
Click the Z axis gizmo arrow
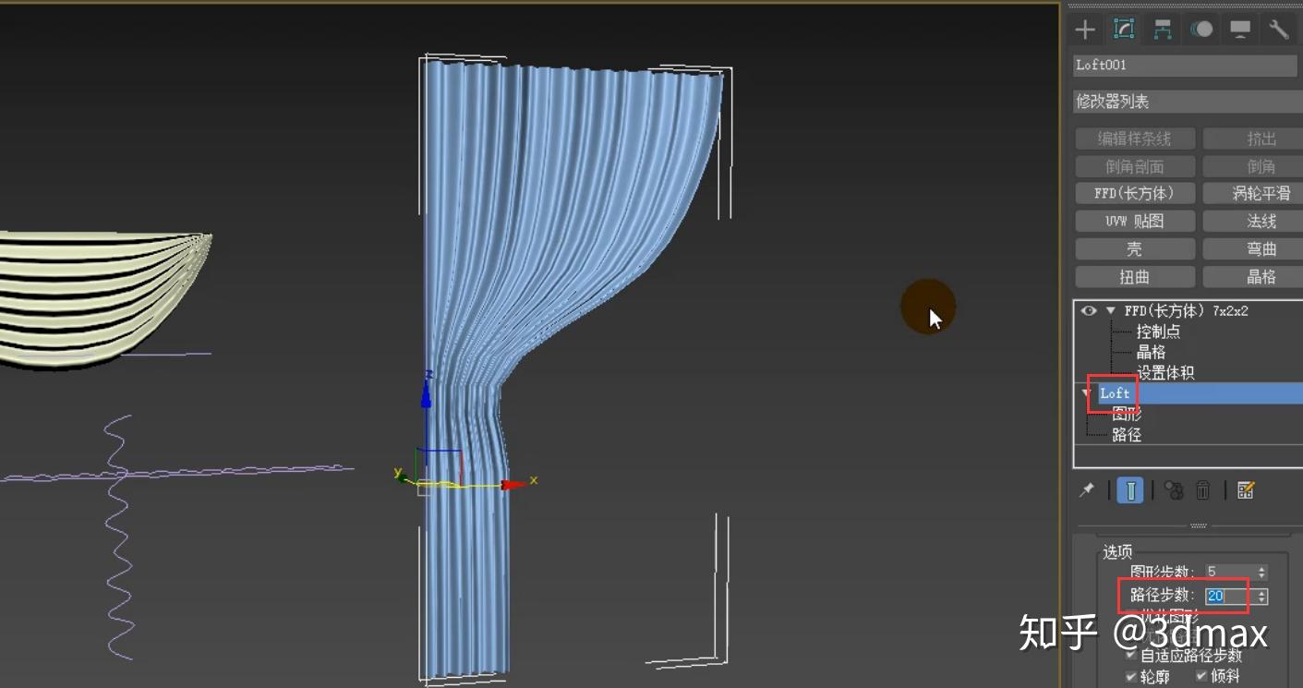(426, 395)
